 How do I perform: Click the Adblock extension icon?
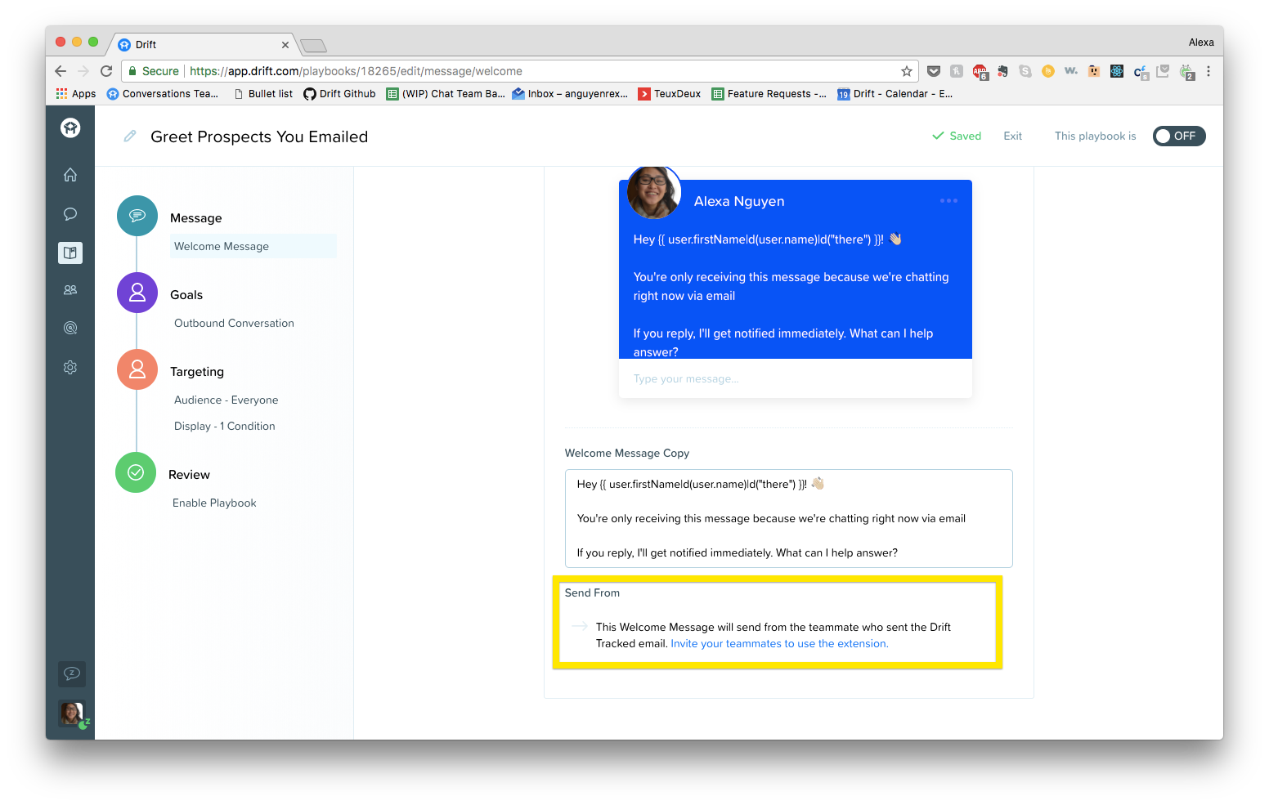pyautogui.click(x=980, y=72)
